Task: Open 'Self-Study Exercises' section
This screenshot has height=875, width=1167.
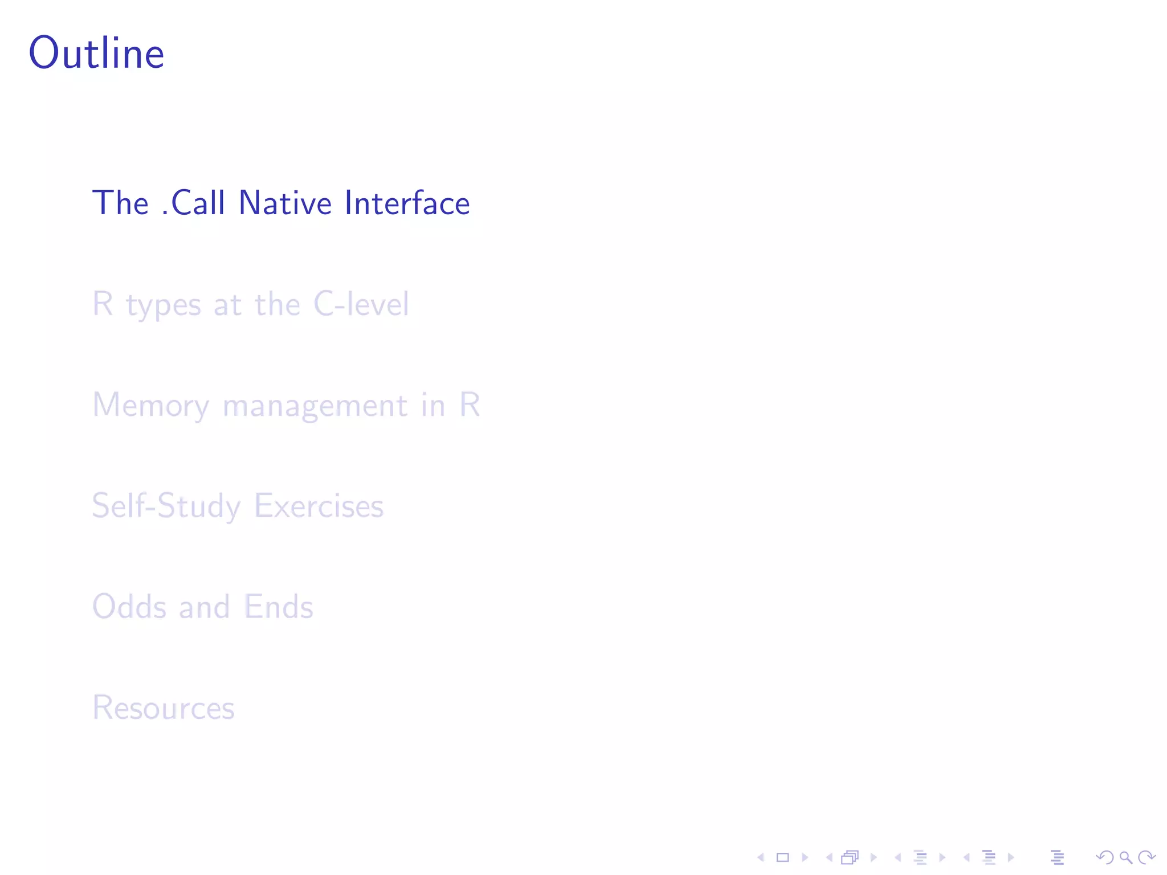Action: click(238, 506)
